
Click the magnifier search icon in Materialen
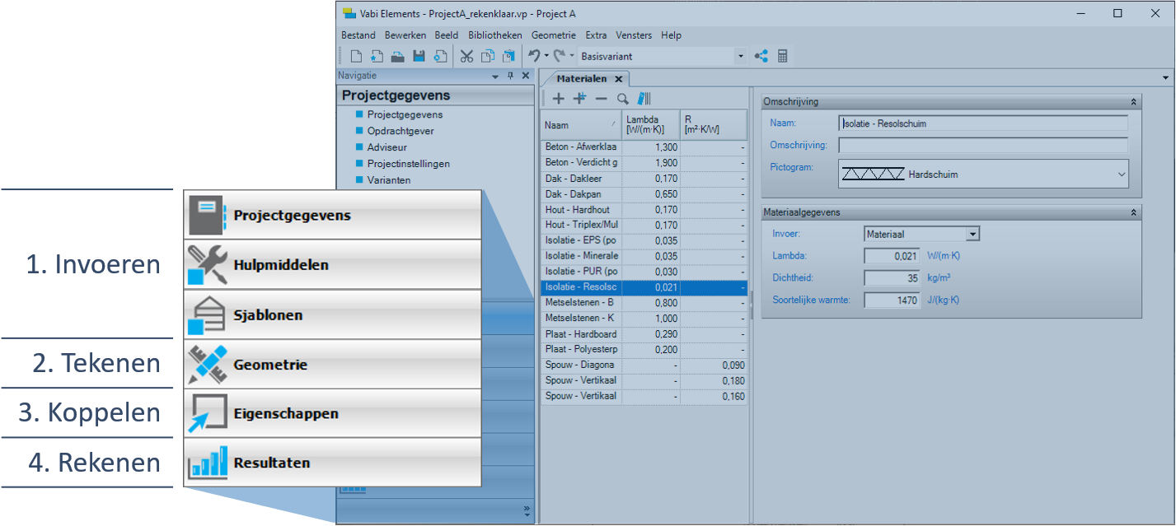pyautogui.click(x=623, y=99)
